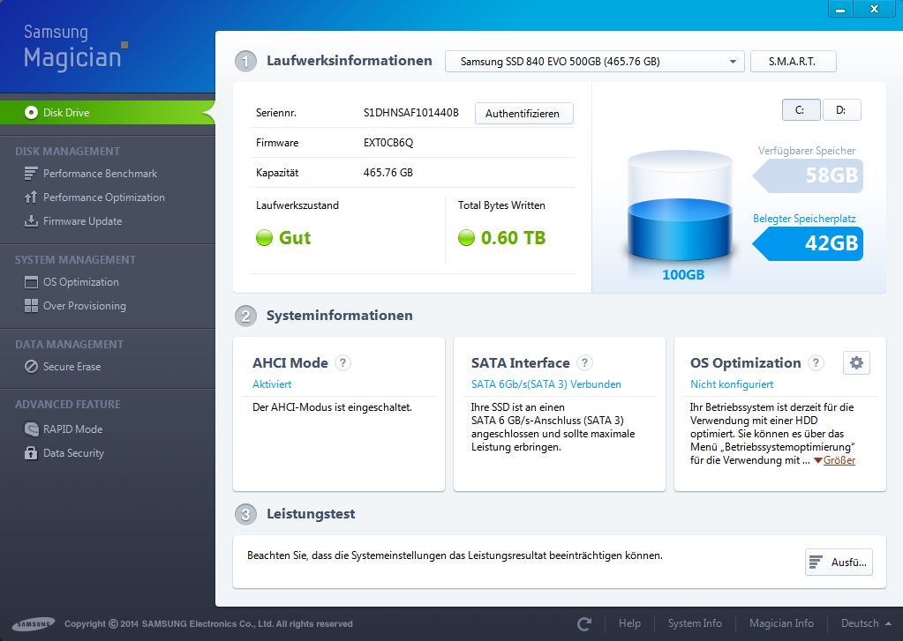The height and width of the screenshot is (641, 903).
Task: Click the Authentifizieren button
Action: pyautogui.click(x=523, y=114)
